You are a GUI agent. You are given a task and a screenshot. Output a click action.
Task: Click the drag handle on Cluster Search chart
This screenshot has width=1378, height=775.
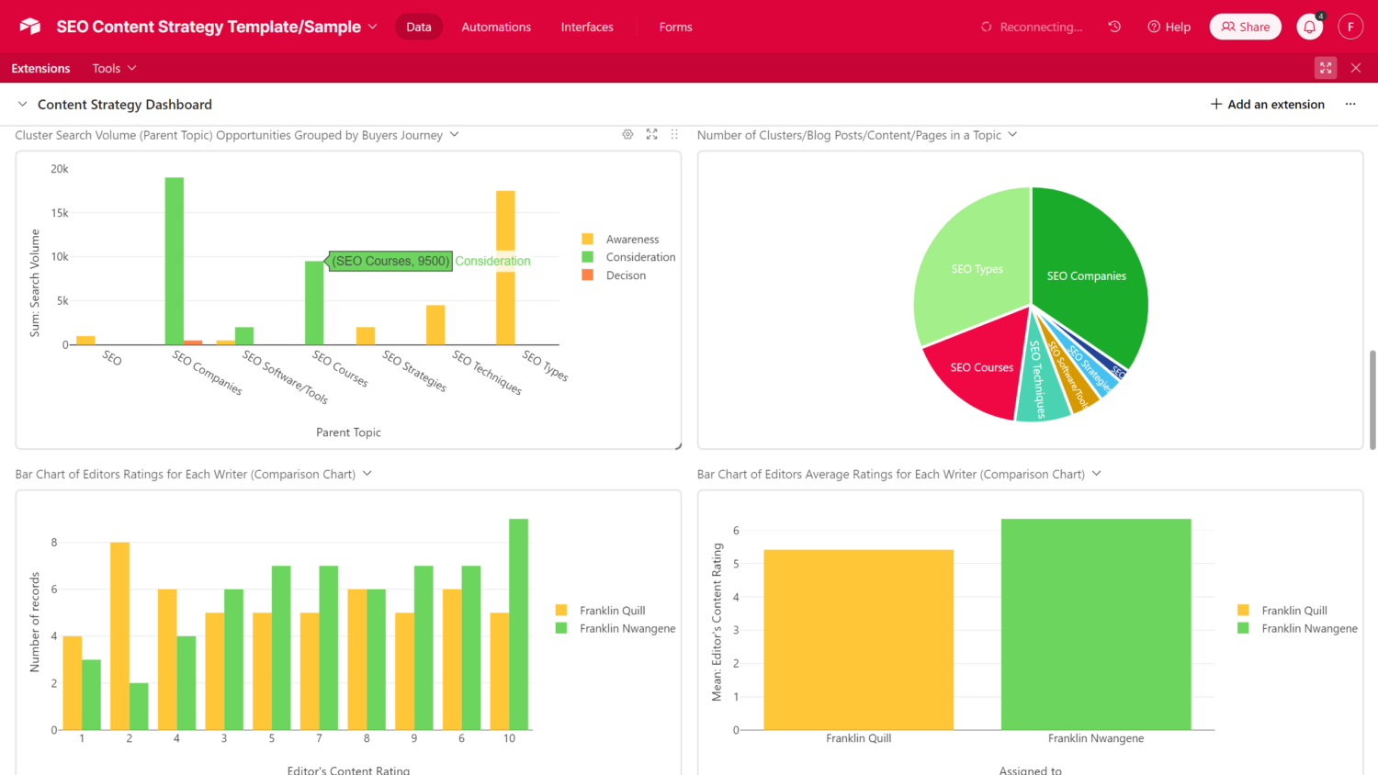[674, 135]
